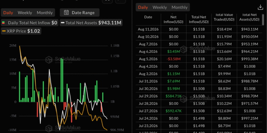Click the Date column header
The height and width of the screenshot is (133, 267).
pyautogui.click(x=148, y=17)
